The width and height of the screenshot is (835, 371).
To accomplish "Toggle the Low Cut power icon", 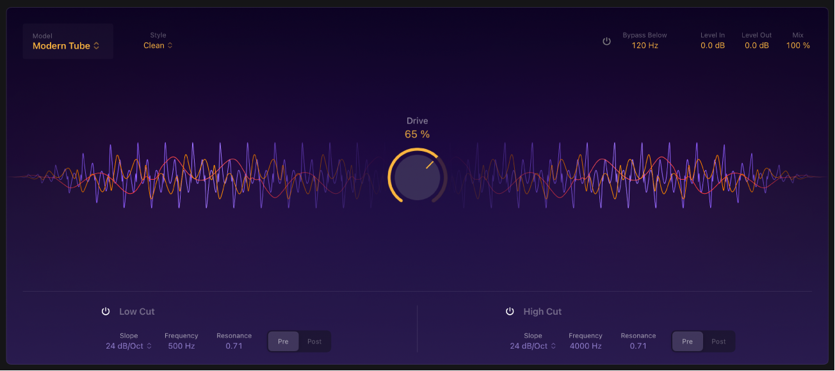I will [x=106, y=312].
